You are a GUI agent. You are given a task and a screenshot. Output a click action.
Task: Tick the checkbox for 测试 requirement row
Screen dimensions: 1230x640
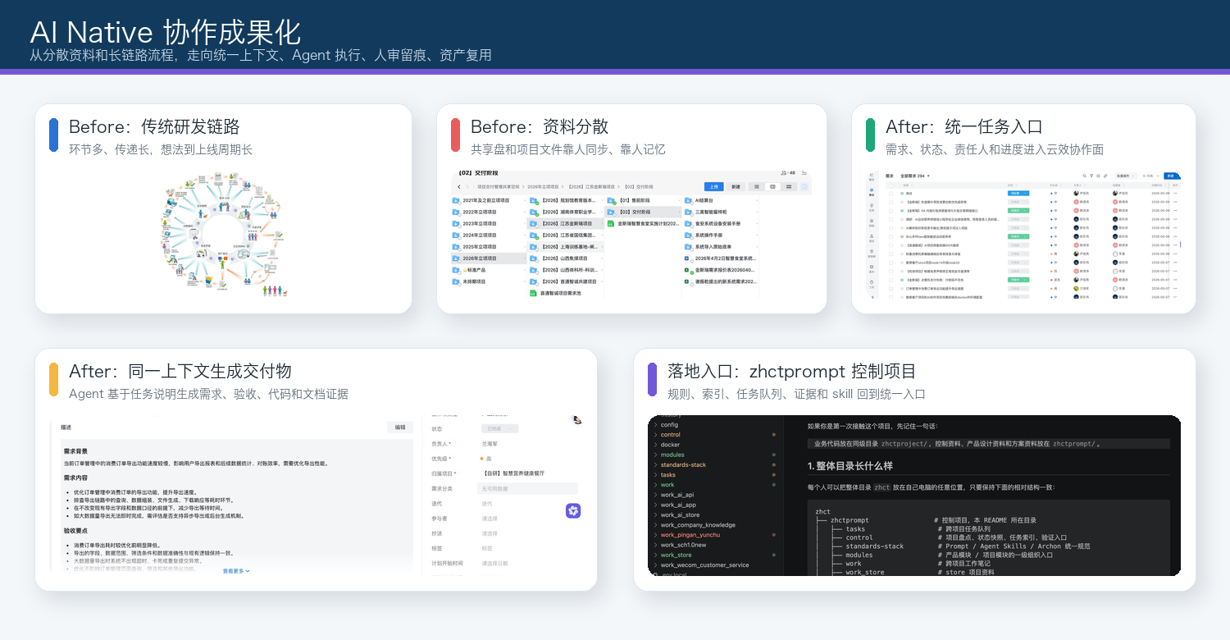pos(891,193)
